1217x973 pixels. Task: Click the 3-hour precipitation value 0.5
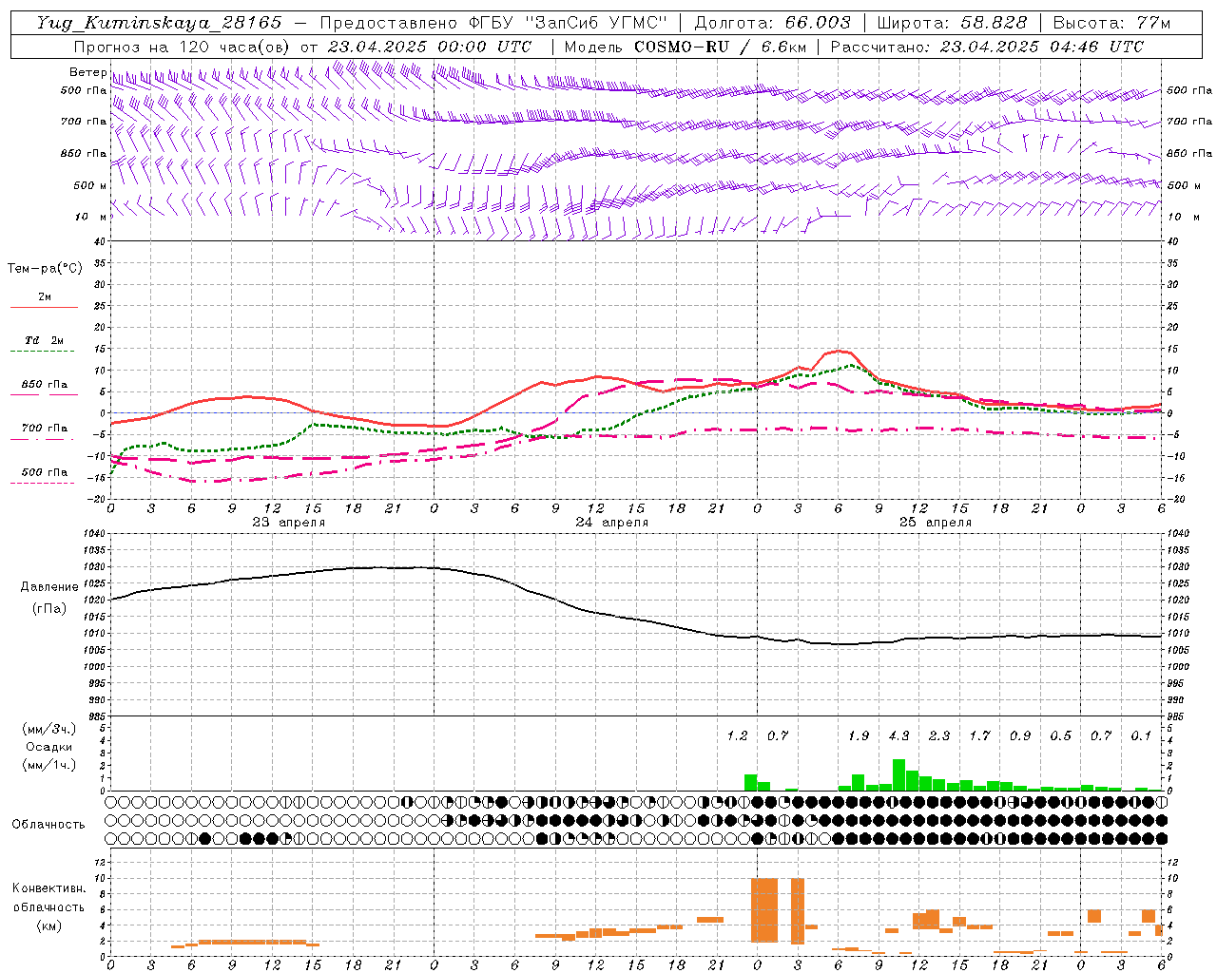[1060, 736]
